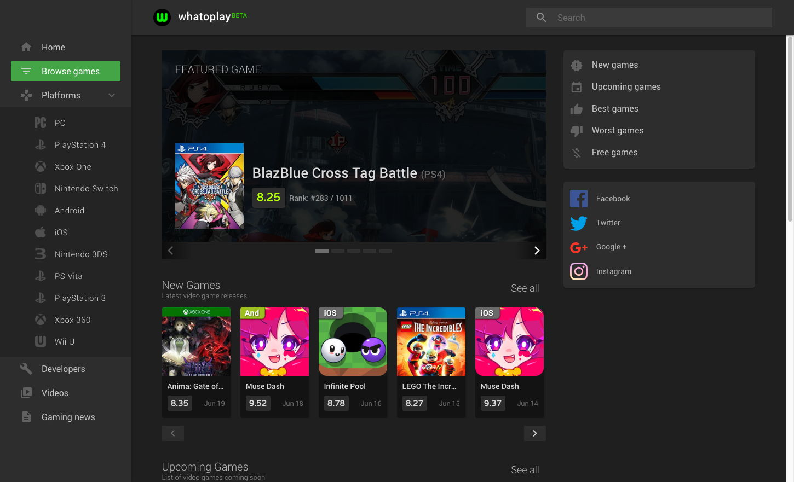This screenshot has height=482, width=794.
Task: Click See all for New Games
Action: [525, 288]
